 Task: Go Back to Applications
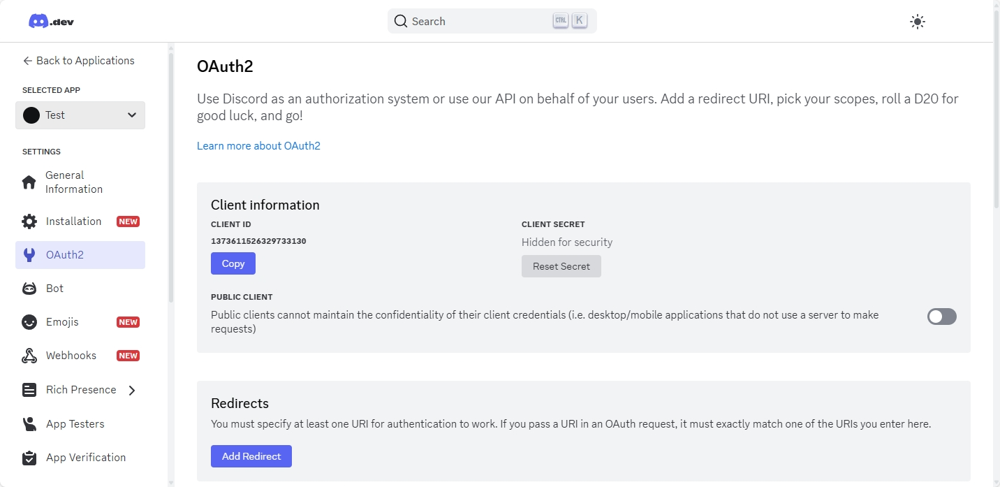click(78, 61)
